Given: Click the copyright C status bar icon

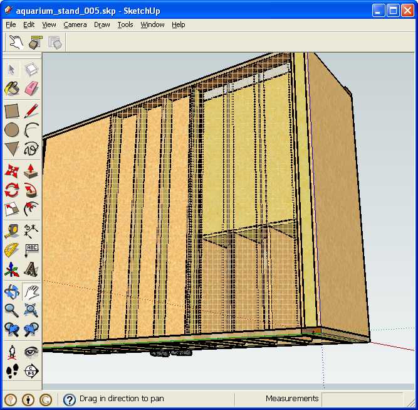Looking at the screenshot, I should click(x=46, y=400).
